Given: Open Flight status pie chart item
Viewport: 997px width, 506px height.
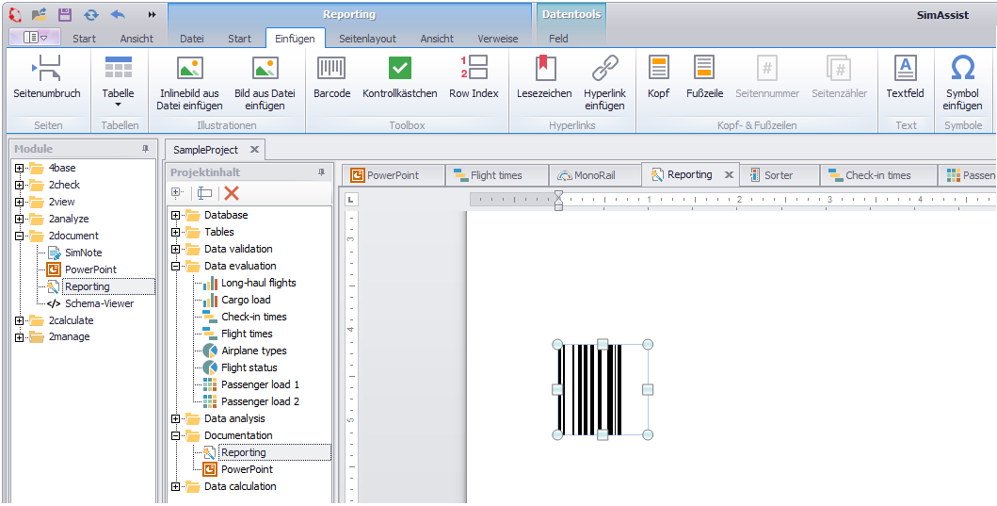Looking at the screenshot, I should (x=249, y=367).
